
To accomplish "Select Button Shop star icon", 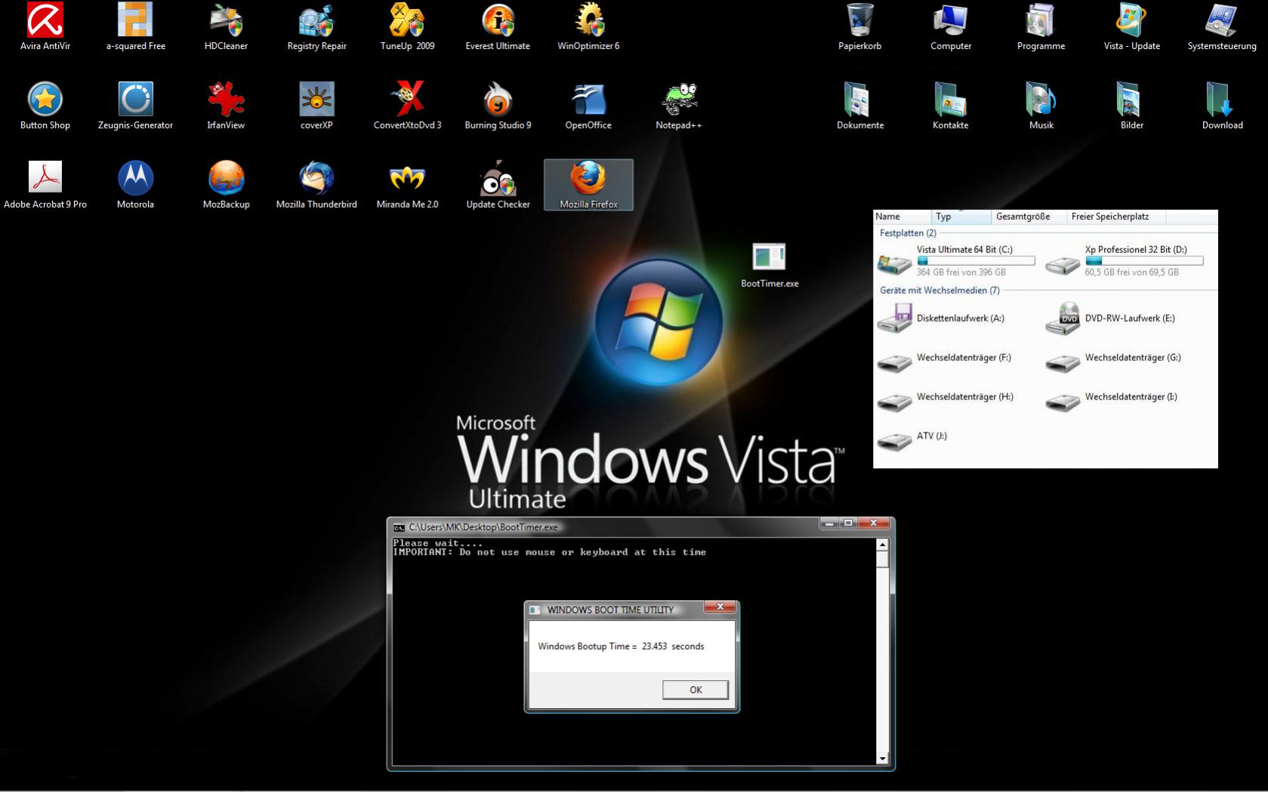I will click(x=45, y=106).
